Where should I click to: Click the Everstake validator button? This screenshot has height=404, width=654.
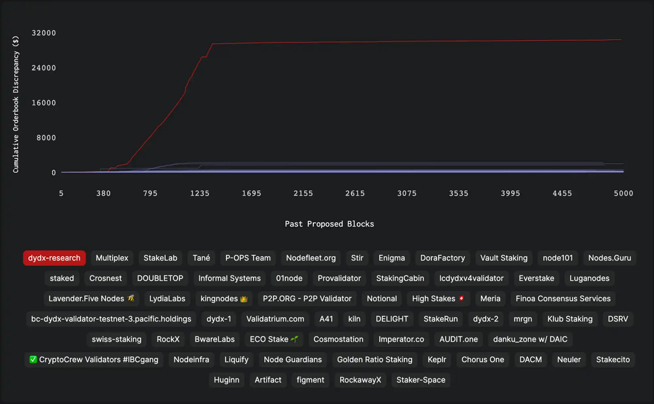(537, 278)
